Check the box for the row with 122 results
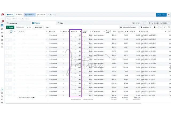Viewport: 171px width, 120px height. 7,56
